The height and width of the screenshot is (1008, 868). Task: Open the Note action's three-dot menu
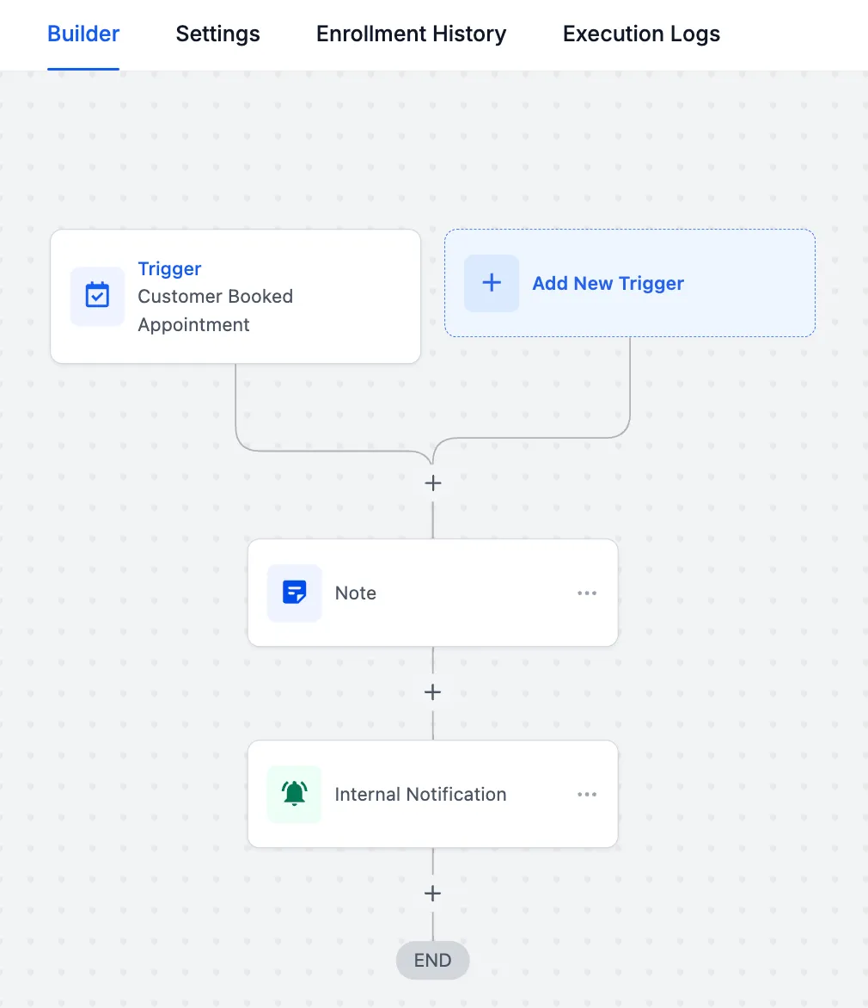coord(587,593)
